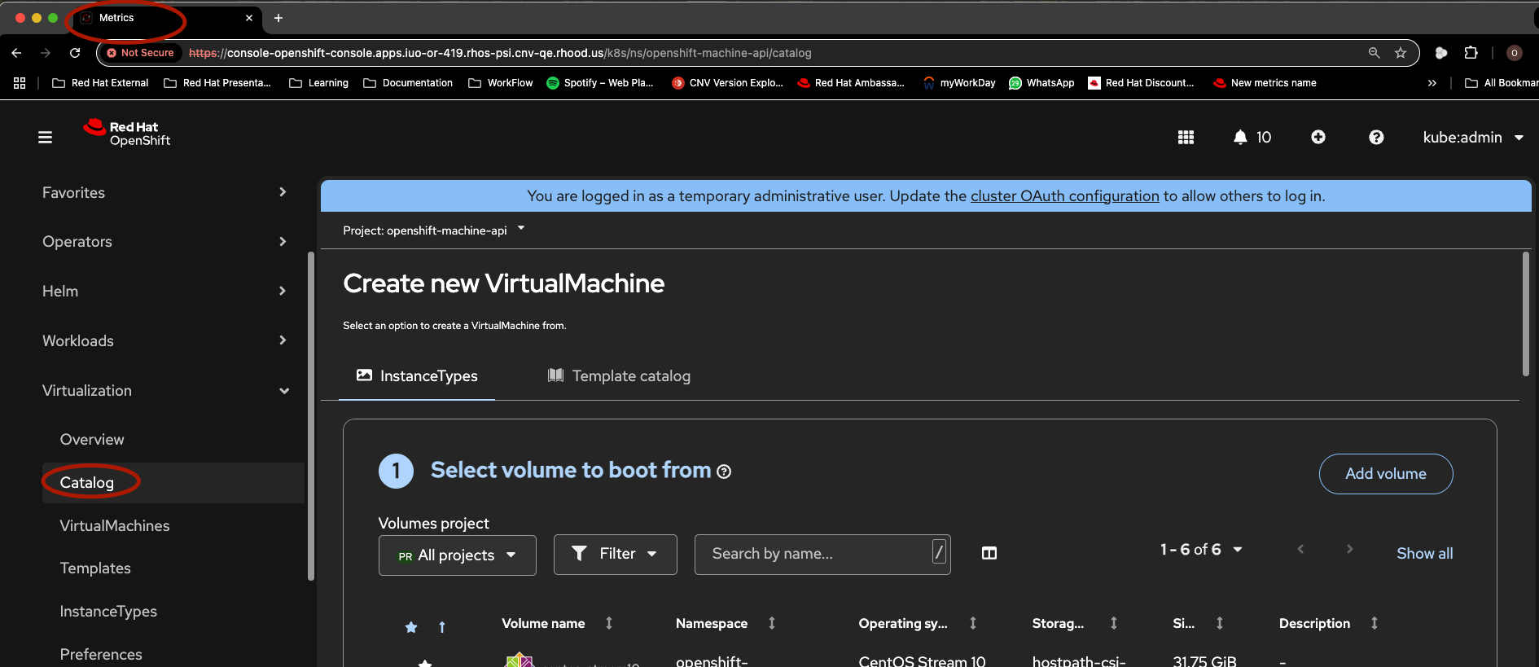The image size is (1539, 667).
Task: Open the New metrics name bookmark
Action: [x=1265, y=83]
